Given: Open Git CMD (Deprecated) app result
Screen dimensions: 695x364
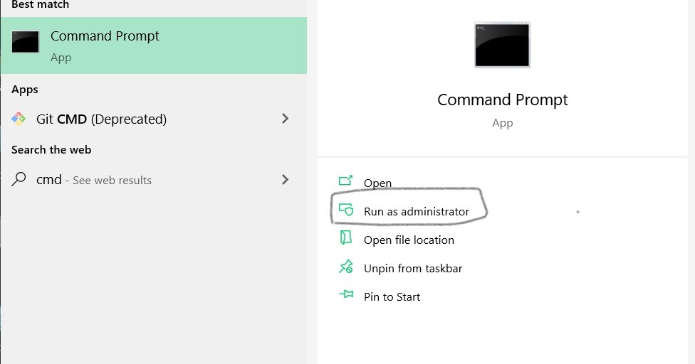Looking at the screenshot, I should 153,119.
